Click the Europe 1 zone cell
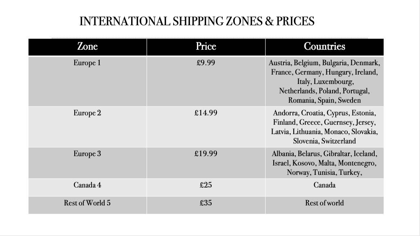Viewport: 420px width, 236px height. (x=87, y=81)
